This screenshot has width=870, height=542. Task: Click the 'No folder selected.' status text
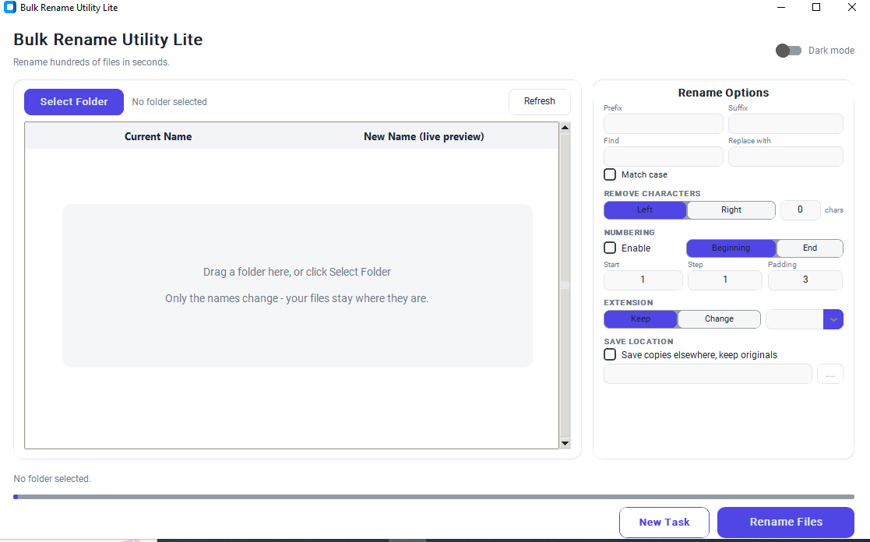[x=52, y=479]
